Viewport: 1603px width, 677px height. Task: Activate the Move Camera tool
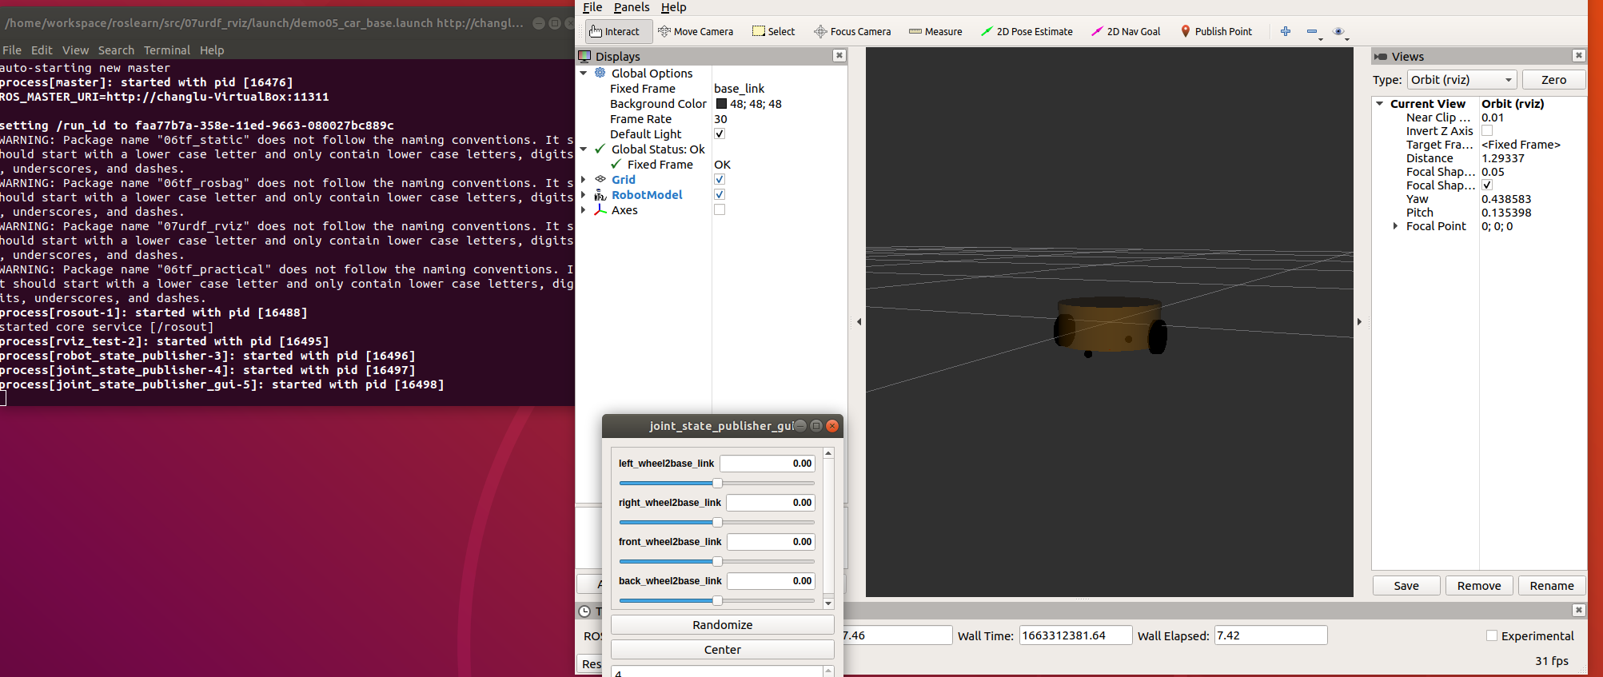click(x=696, y=32)
